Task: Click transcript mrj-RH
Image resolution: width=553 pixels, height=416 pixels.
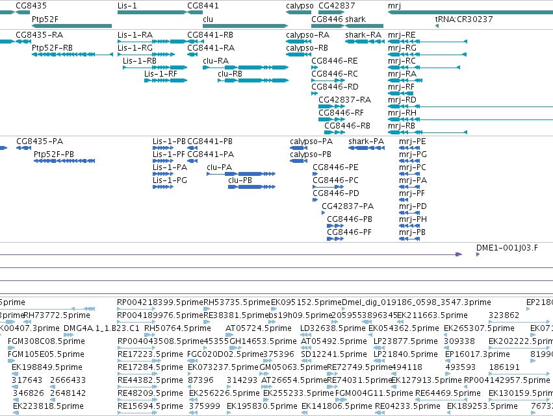Action: tap(470, 119)
